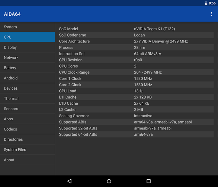Open the Devices section
The height and width of the screenshot is (187, 218).
pos(28,88)
